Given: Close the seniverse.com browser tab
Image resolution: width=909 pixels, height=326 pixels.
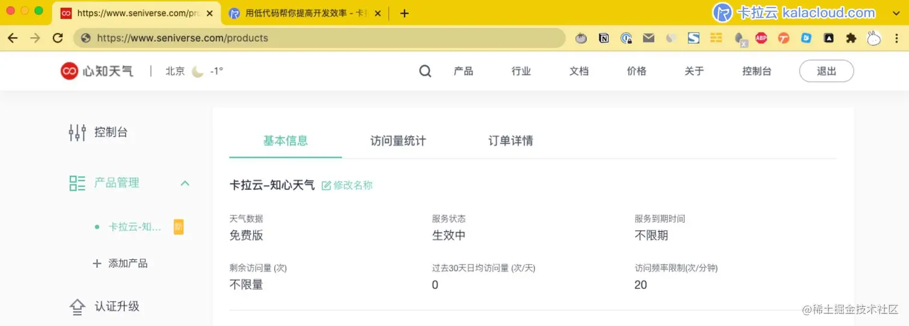Looking at the screenshot, I should [209, 13].
